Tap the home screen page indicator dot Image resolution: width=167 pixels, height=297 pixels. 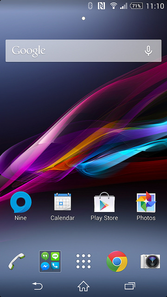[83, 19]
